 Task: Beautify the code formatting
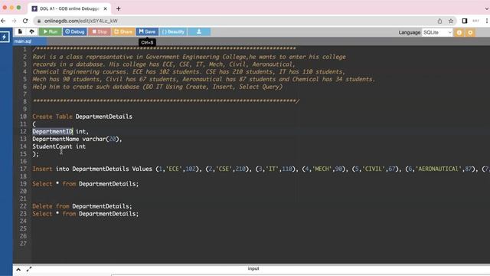174,31
